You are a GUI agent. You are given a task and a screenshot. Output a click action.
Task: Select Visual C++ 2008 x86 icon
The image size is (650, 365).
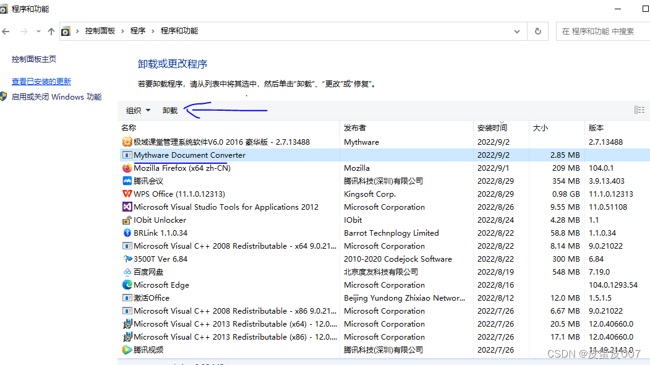(x=127, y=311)
